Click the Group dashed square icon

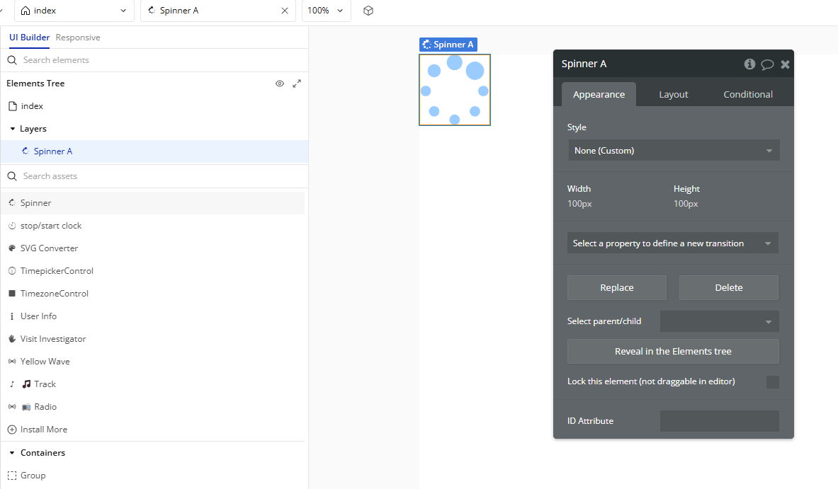(x=12, y=475)
